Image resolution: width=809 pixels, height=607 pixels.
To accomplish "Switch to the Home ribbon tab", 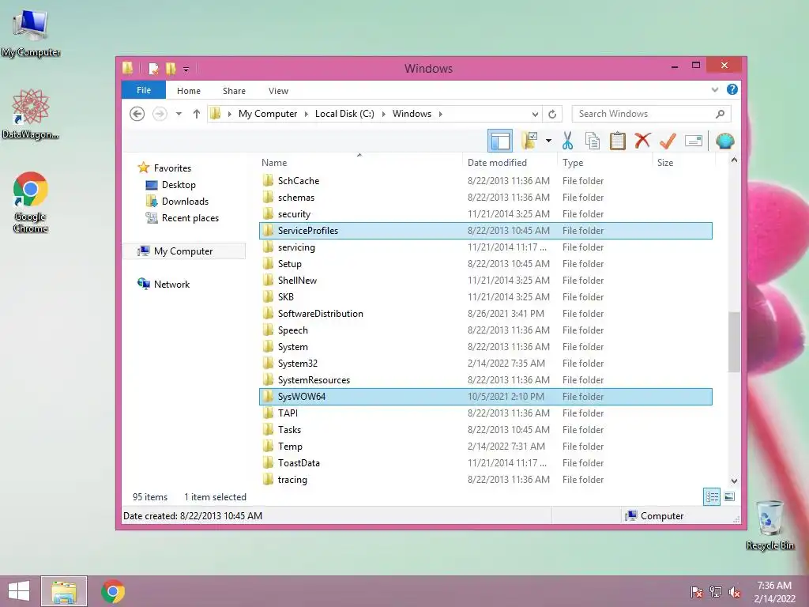I will [x=188, y=91].
